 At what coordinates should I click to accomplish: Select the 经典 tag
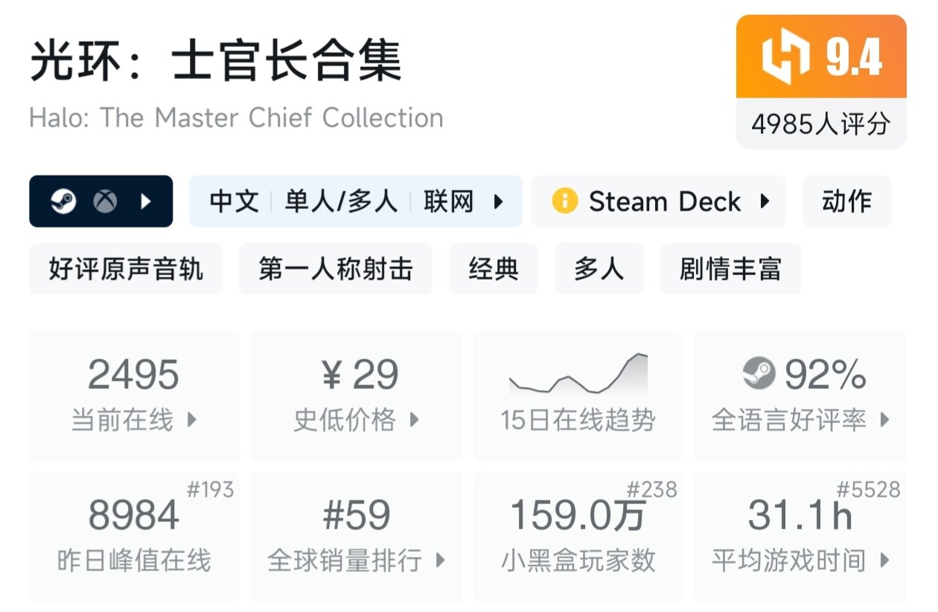pyautogui.click(x=493, y=269)
